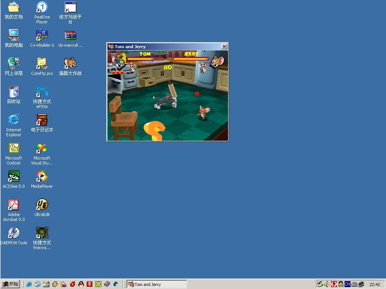Click the gray book icon in quick launch

click(x=107, y=284)
